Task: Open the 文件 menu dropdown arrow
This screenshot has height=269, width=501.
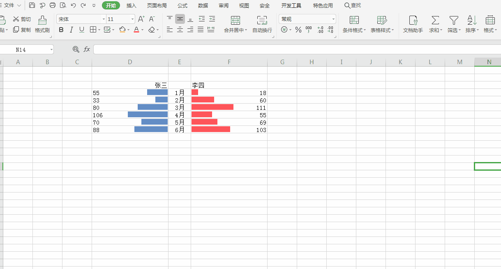Action: pyautogui.click(x=19, y=5)
